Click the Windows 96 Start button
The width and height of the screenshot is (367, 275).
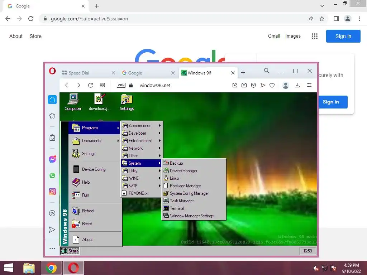tap(70, 251)
